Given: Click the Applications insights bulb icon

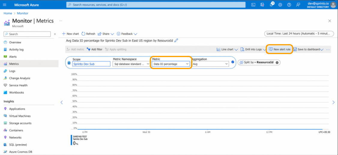Looking at the screenshot, I should (x=6, y=109).
